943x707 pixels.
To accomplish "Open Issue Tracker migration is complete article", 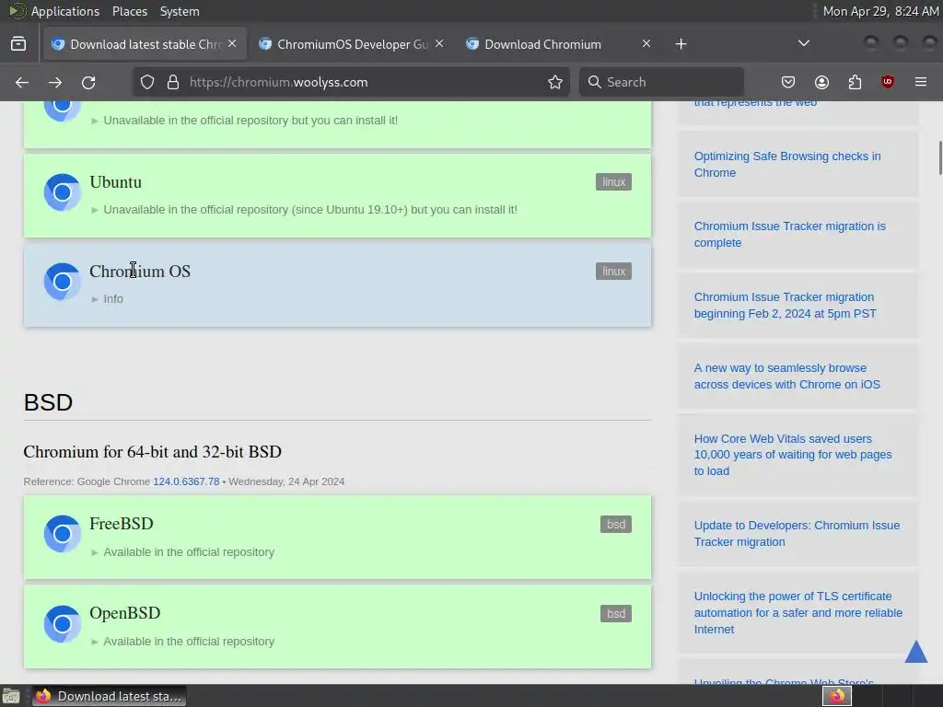I will click(x=789, y=235).
